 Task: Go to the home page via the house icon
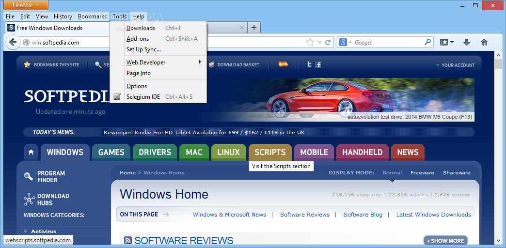point(484,42)
